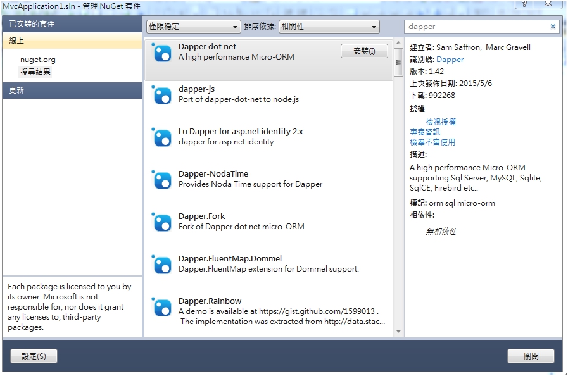Expand the 更新 section
Image resolution: width=568 pixels, height=376 pixels.
(72, 90)
